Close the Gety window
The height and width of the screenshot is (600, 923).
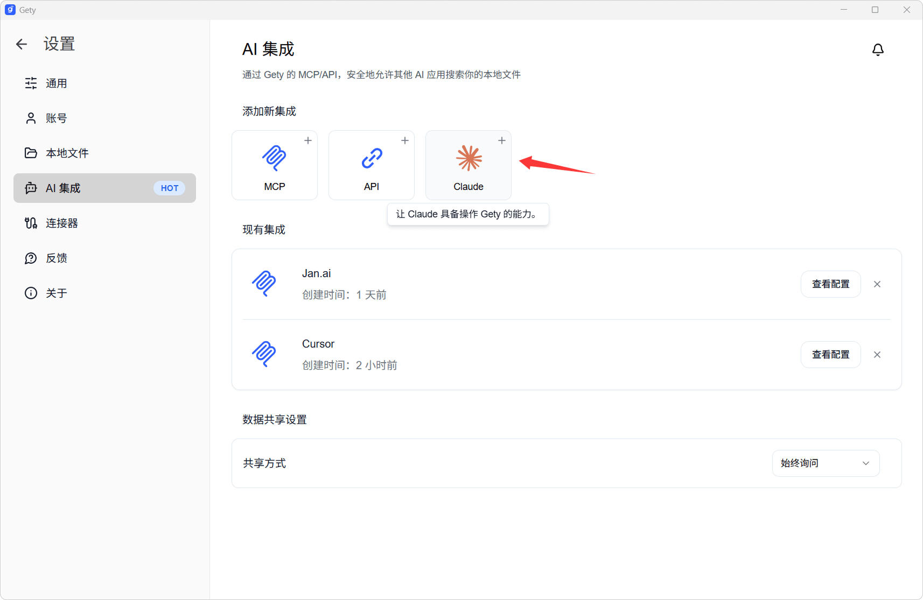[907, 10]
